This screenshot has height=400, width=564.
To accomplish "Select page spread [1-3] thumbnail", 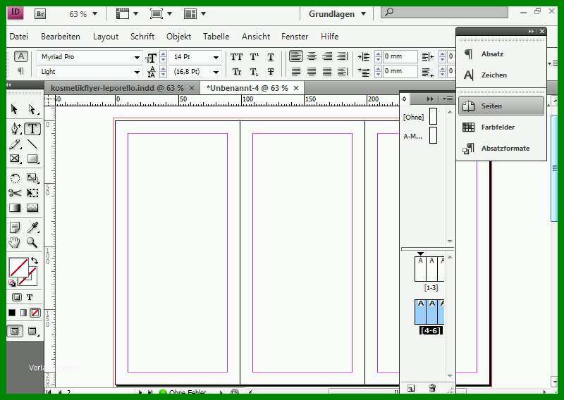I will coord(429,269).
